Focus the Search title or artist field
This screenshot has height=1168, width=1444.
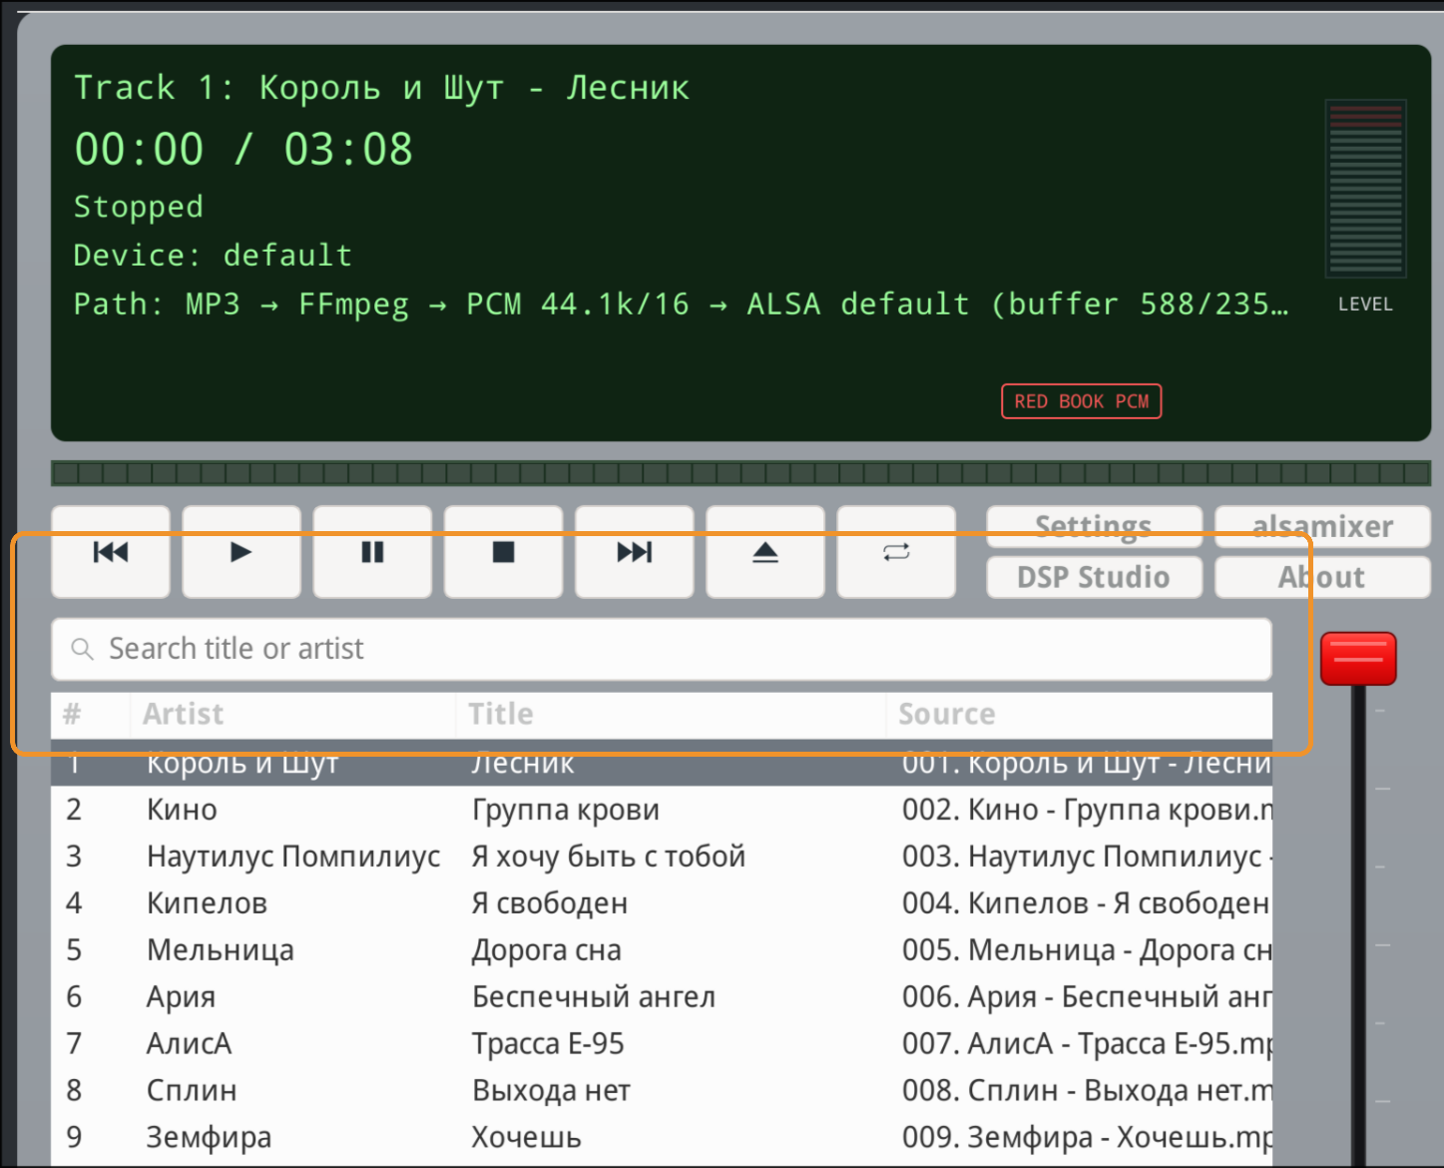point(662,649)
